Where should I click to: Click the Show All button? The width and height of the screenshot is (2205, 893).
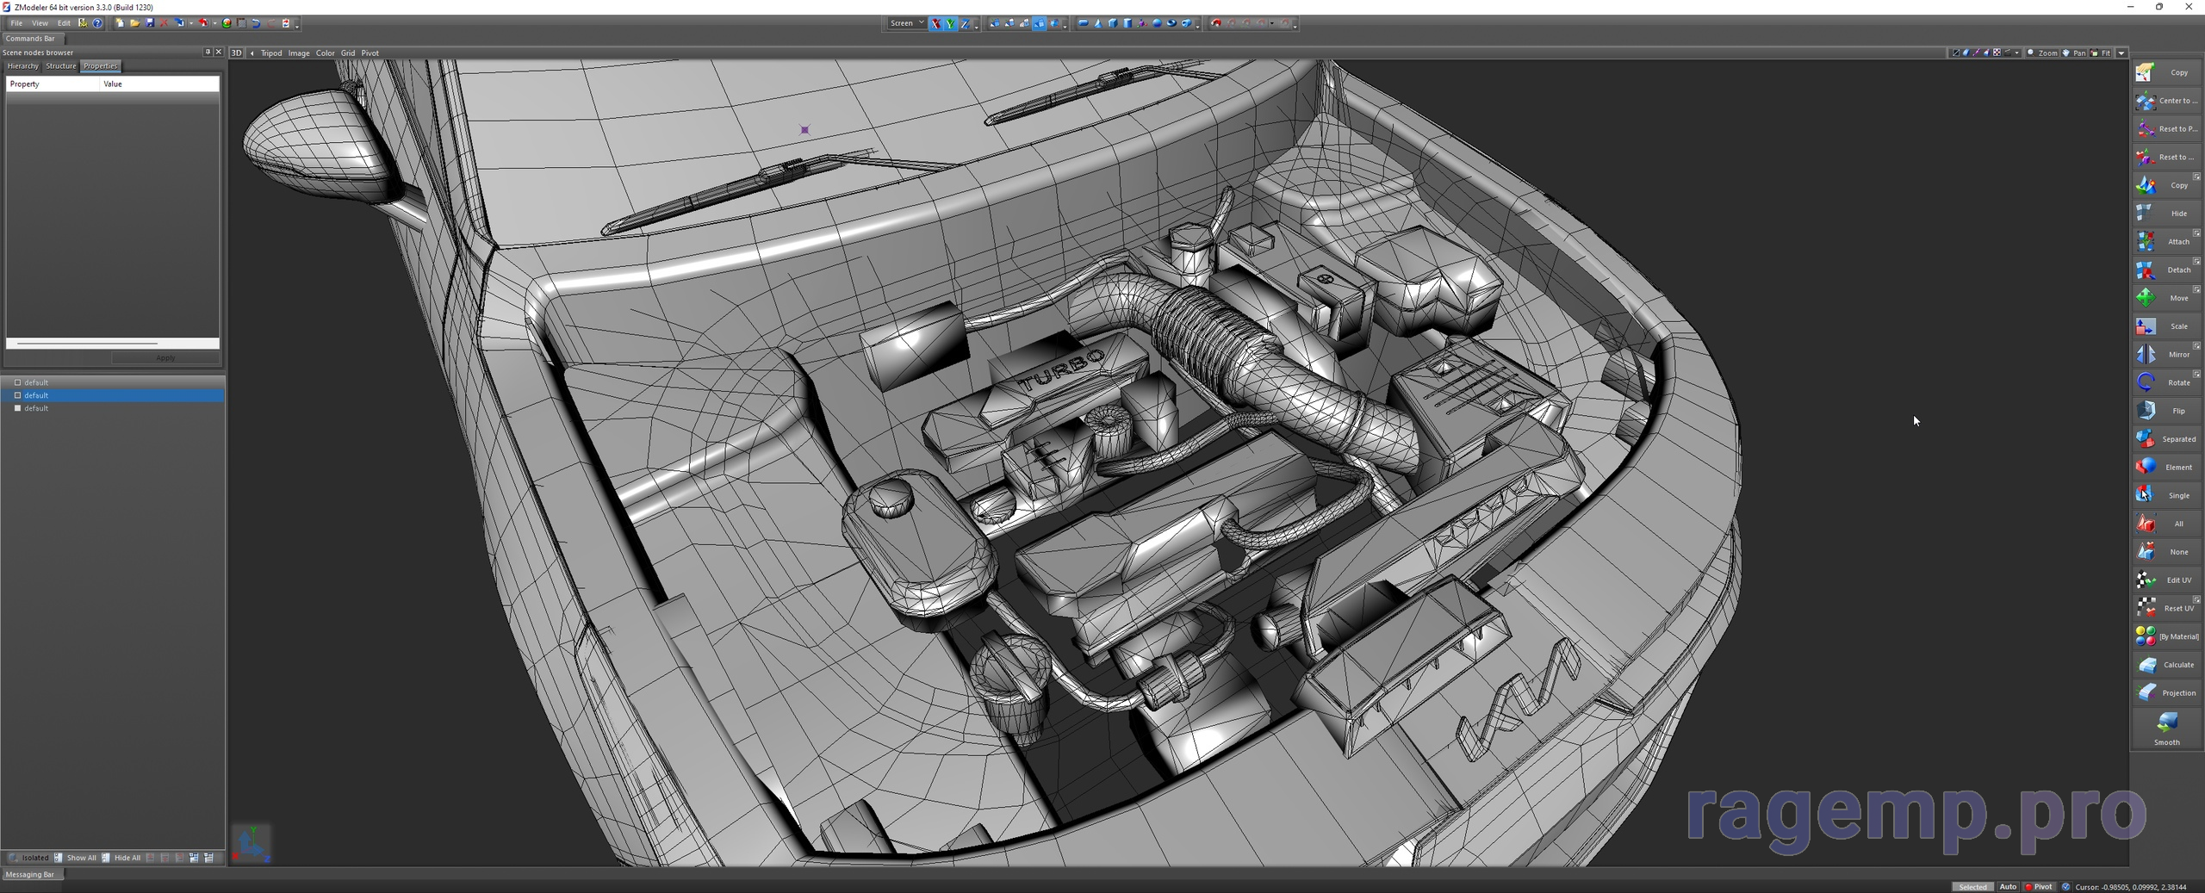(76, 858)
